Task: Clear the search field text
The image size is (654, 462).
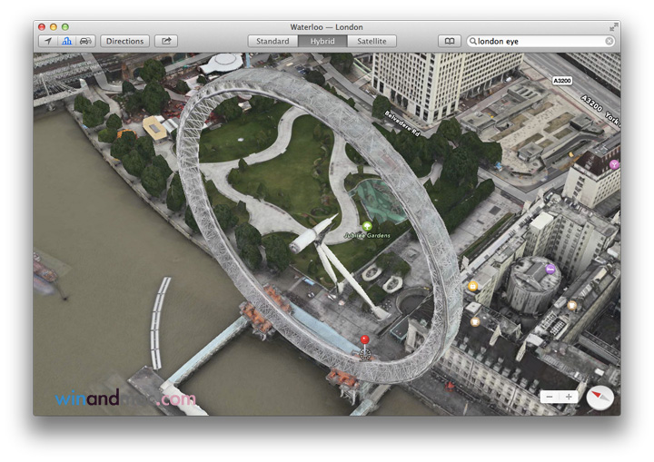Action: tap(609, 41)
